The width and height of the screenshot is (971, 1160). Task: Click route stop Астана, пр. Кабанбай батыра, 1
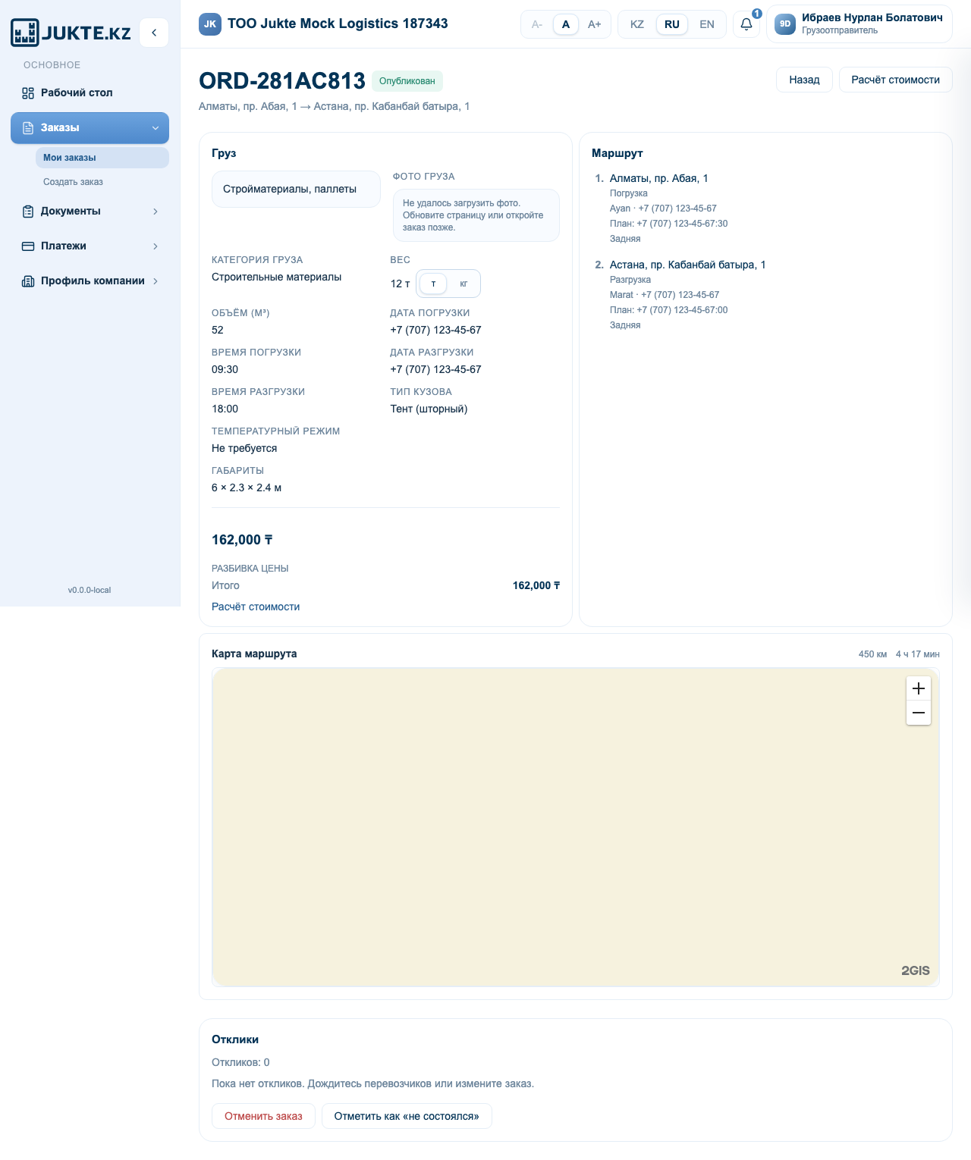(x=687, y=265)
